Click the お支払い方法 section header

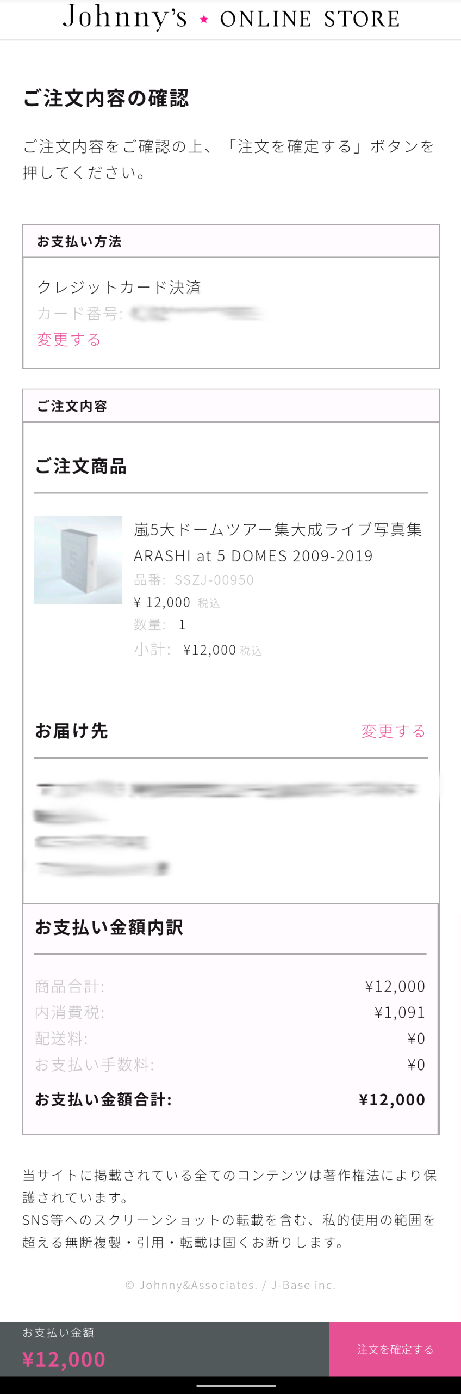click(x=231, y=241)
